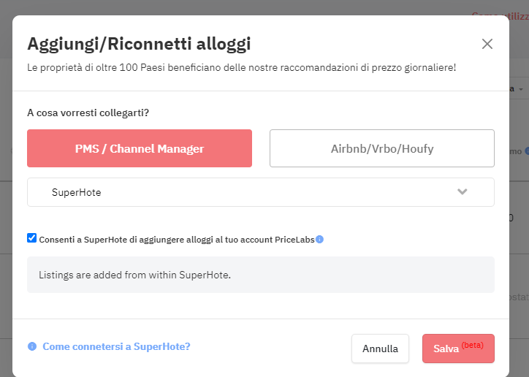Click the red beta label on Salva

472,346
